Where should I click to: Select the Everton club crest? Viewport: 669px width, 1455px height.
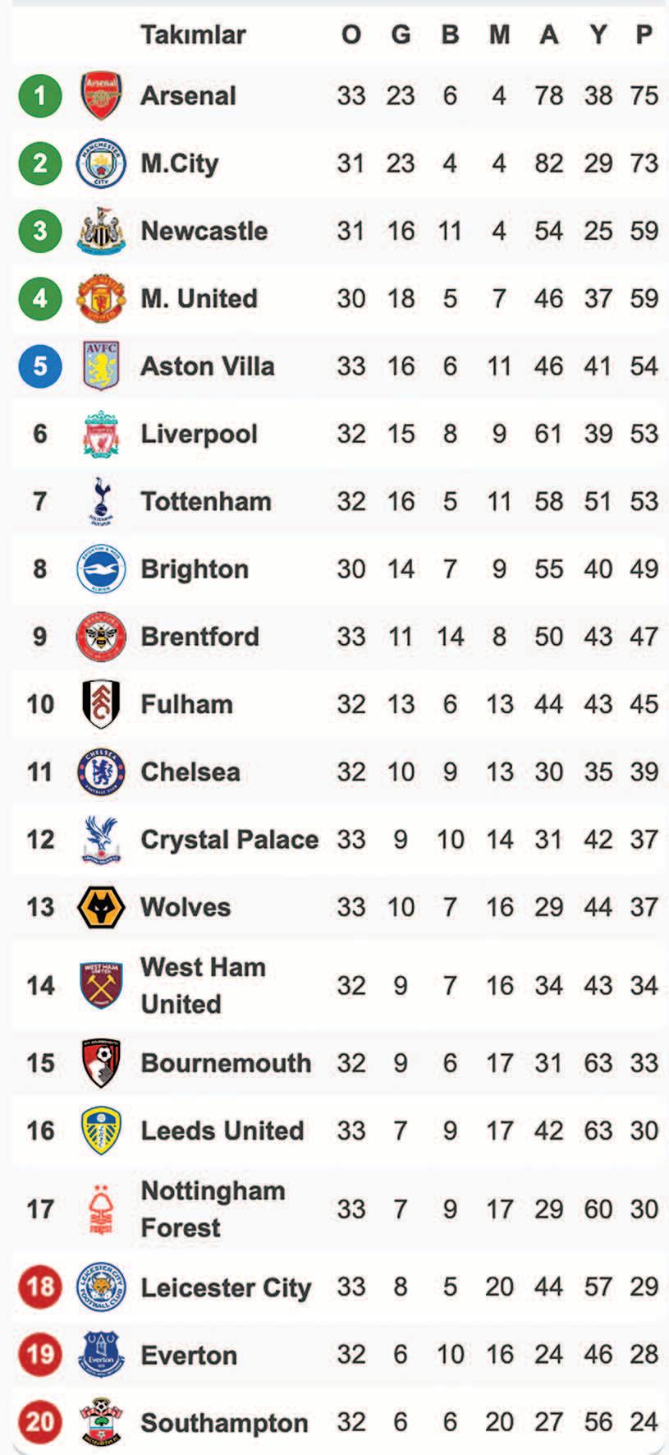click(x=101, y=1354)
